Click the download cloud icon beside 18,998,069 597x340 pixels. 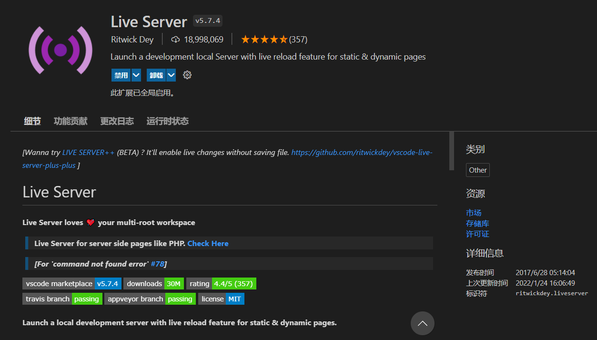coord(175,39)
